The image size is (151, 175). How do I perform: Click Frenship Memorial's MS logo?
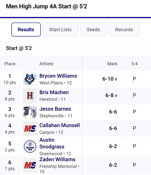tap(30, 165)
